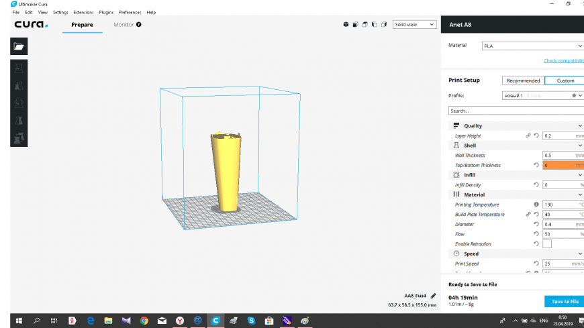Switch Print Setup to Recommended mode

coord(523,80)
